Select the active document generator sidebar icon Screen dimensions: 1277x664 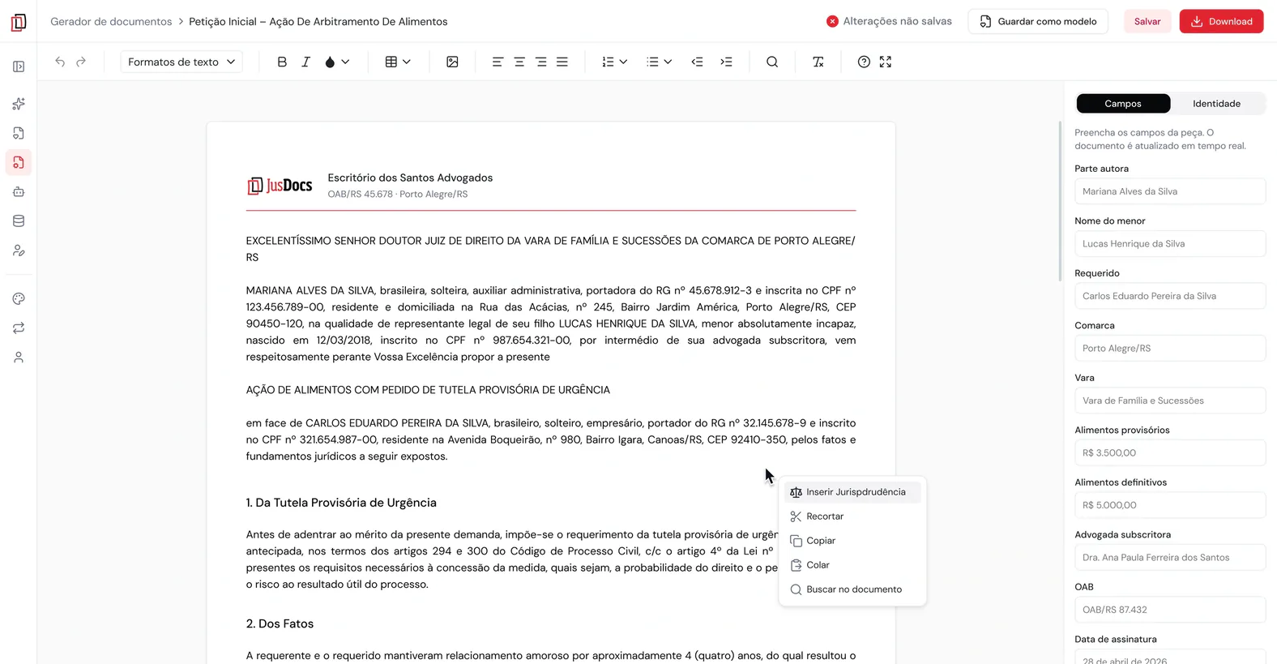tap(19, 162)
